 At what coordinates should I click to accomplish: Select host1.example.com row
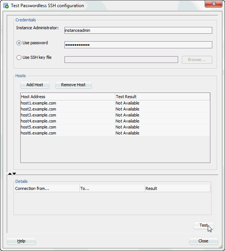click(115, 103)
